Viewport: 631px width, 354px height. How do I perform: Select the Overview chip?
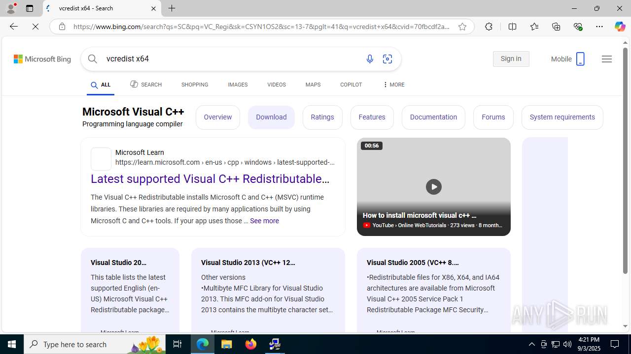[218, 117]
